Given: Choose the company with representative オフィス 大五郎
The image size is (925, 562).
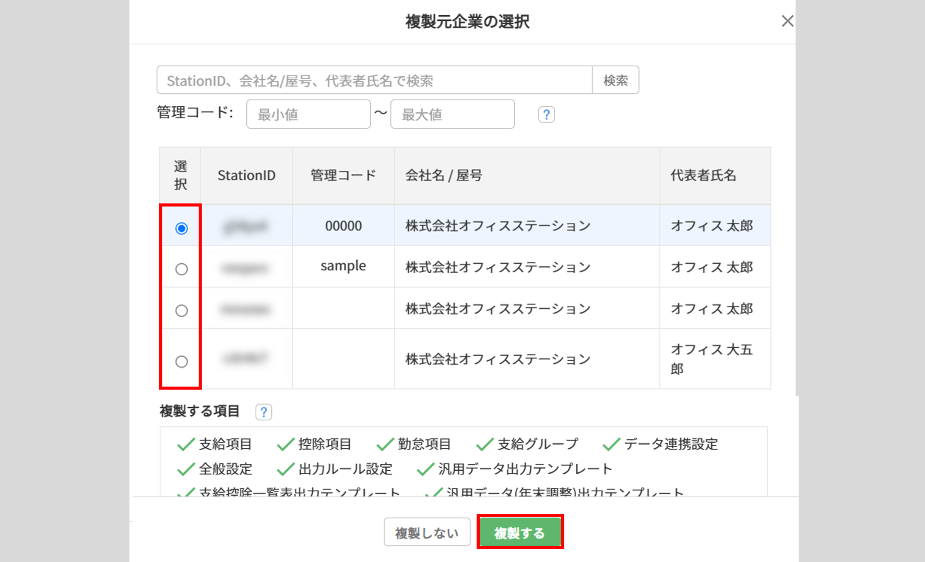Looking at the screenshot, I should (x=181, y=361).
